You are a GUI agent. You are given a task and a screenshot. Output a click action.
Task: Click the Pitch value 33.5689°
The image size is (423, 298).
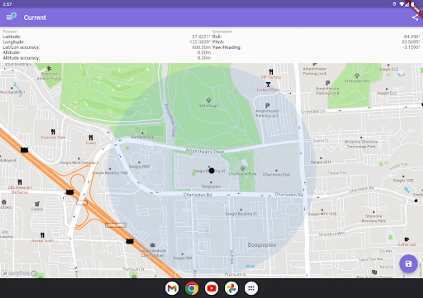411,42
